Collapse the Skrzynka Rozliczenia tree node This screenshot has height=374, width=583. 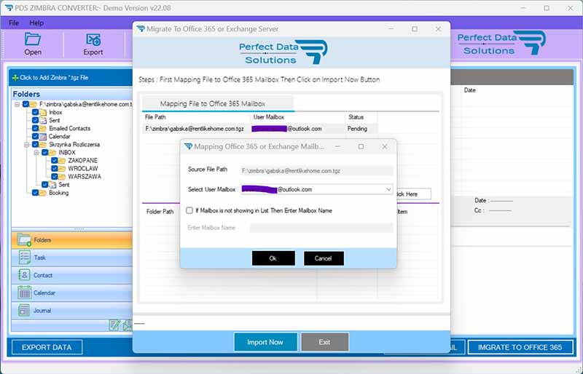[x=27, y=145]
